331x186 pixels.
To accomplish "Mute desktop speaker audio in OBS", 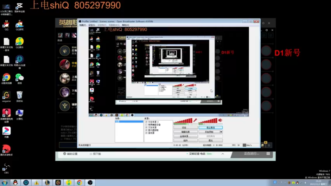I will (220, 120).
